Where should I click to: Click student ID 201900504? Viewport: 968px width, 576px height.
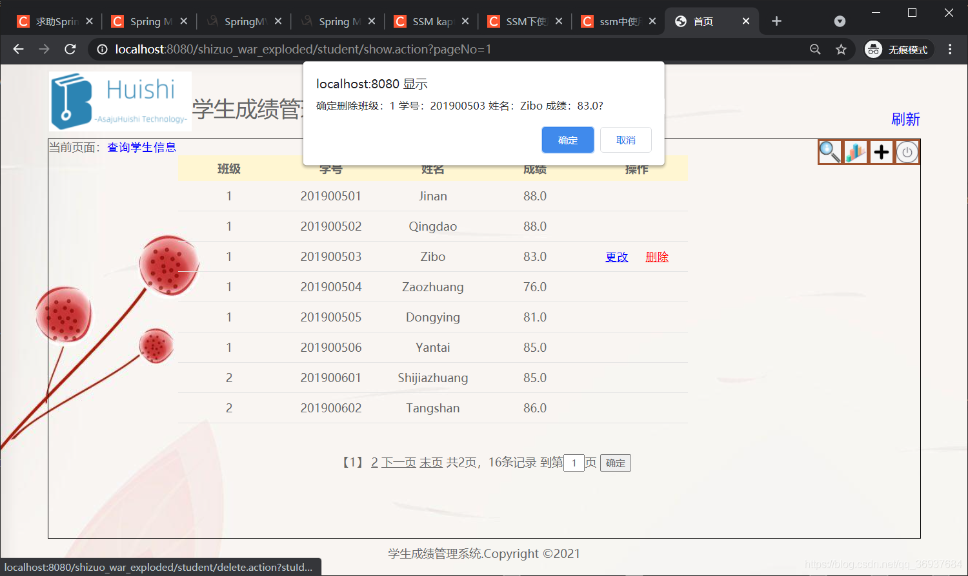coord(331,287)
